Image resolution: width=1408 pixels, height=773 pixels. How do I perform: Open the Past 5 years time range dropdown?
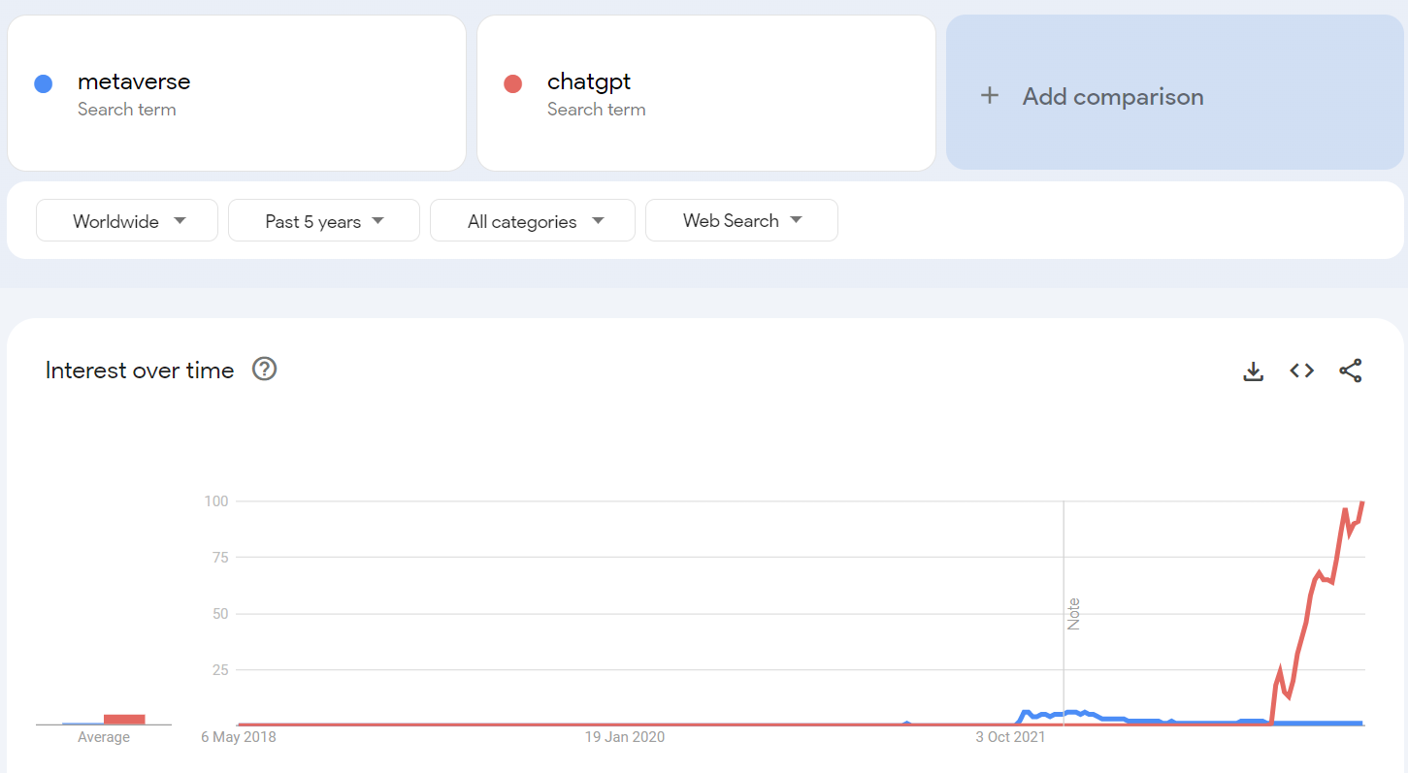tap(324, 220)
